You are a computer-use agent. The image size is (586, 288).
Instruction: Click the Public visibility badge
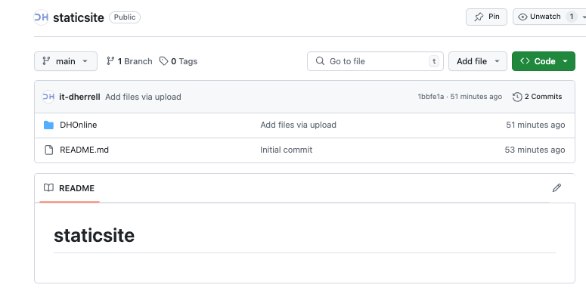(125, 17)
